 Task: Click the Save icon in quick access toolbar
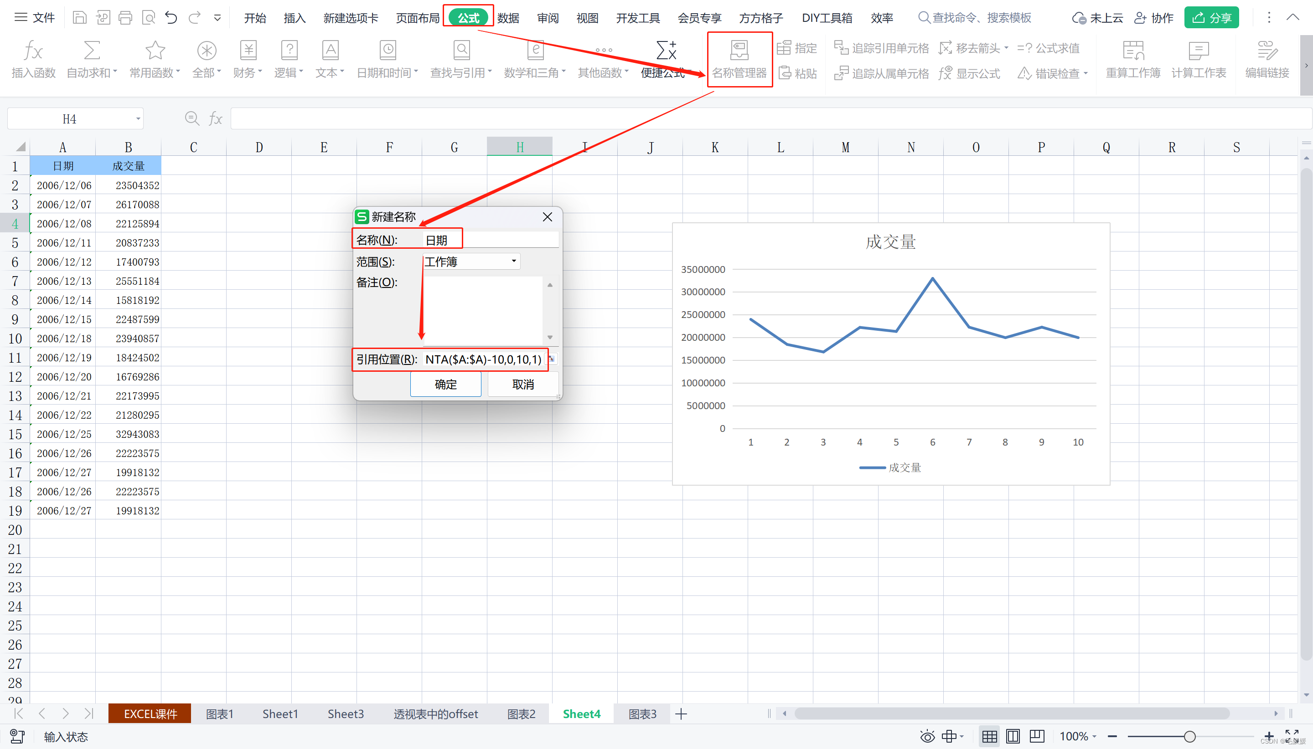[x=79, y=18]
